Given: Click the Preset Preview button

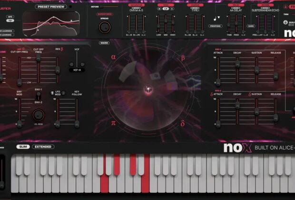Looking at the screenshot, I should 51,7.
